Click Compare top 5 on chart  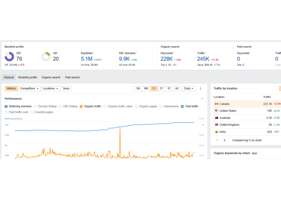pos(247,140)
